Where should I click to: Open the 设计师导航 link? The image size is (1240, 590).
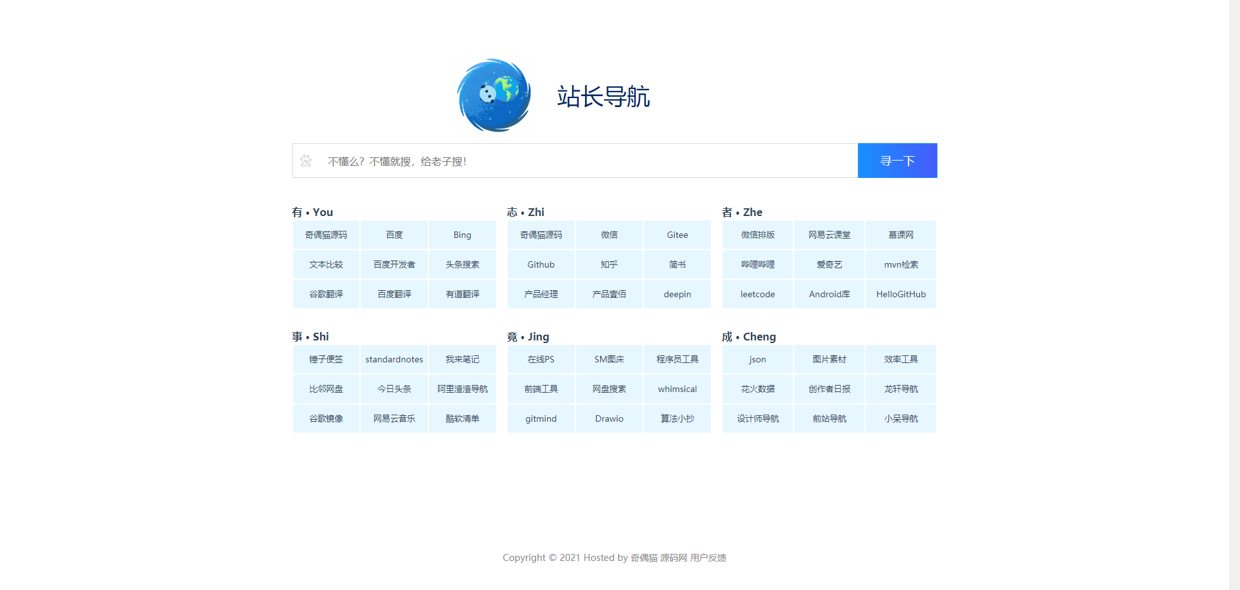pyautogui.click(x=758, y=418)
